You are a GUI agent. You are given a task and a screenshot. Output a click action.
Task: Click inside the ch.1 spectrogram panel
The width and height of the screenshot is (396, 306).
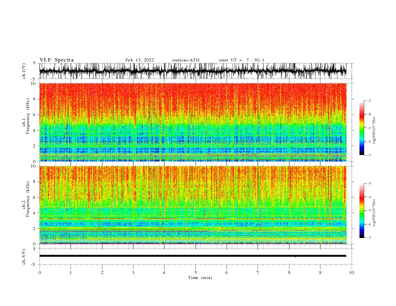point(192,122)
